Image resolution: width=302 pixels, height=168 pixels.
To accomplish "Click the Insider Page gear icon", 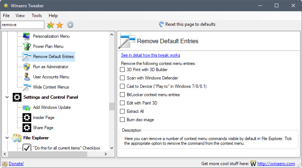I will coord(27,118).
